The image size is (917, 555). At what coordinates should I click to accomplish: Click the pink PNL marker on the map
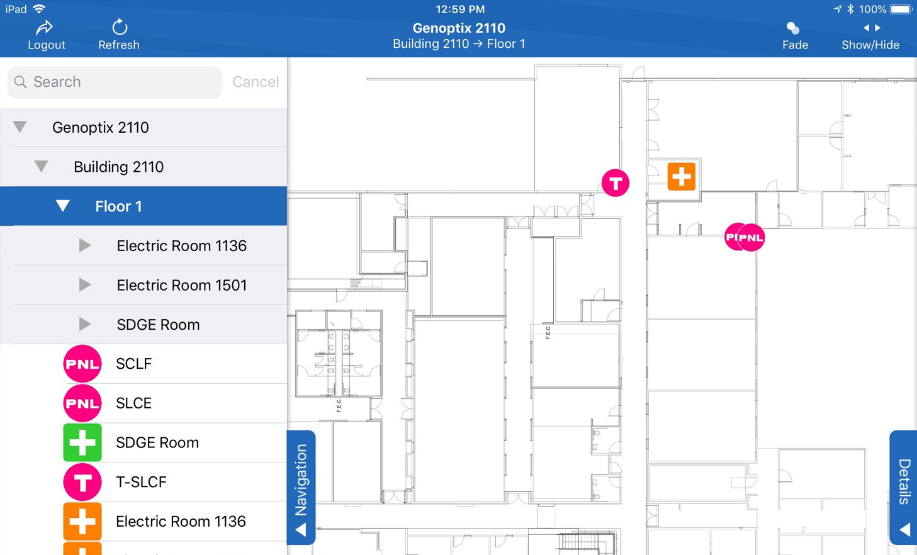pyautogui.click(x=751, y=238)
